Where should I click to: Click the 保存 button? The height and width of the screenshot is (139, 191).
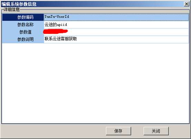click(118, 131)
